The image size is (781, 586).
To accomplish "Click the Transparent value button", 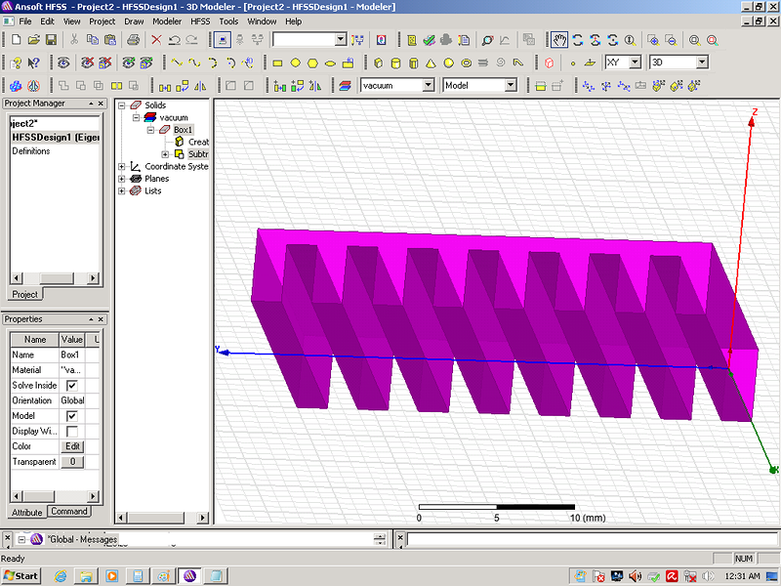I will [72, 462].
